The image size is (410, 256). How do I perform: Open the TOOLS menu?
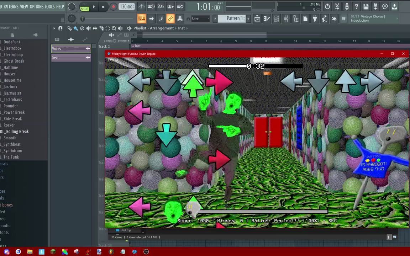49,6
